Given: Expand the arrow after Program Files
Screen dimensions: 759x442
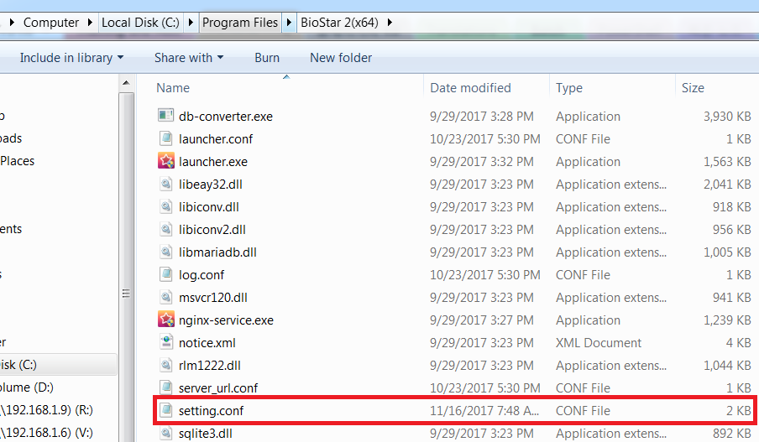Looking at the screenshot, I should tap(289, 23).
